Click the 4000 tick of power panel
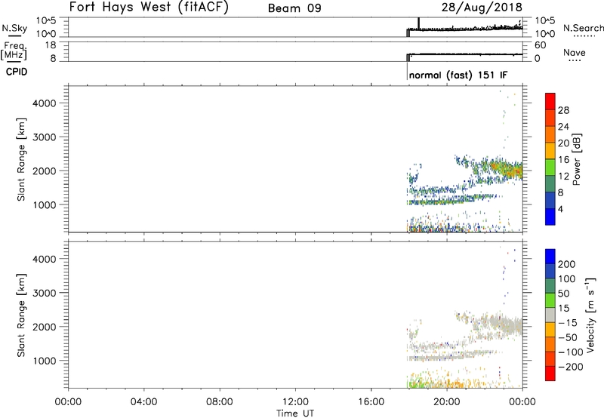Screen dimensions: 604x418 coord(45,103)
